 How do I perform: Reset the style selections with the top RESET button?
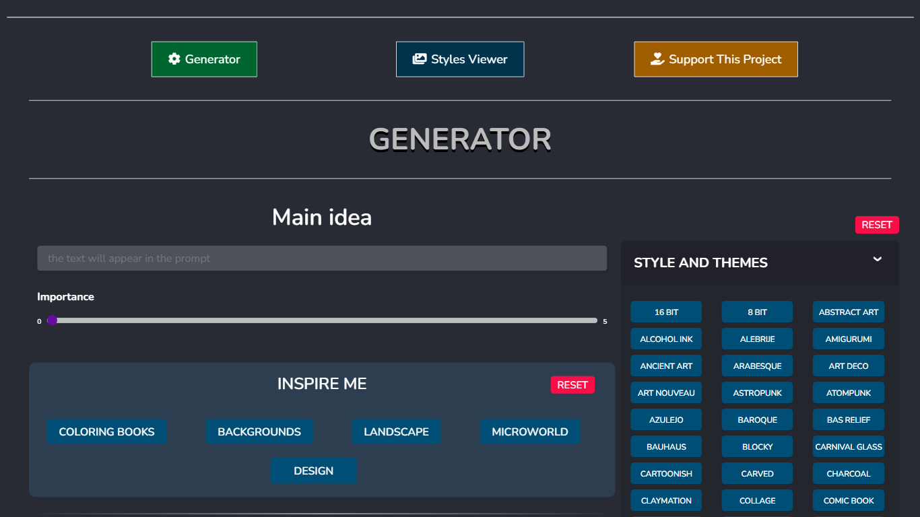tap(877, 224)
